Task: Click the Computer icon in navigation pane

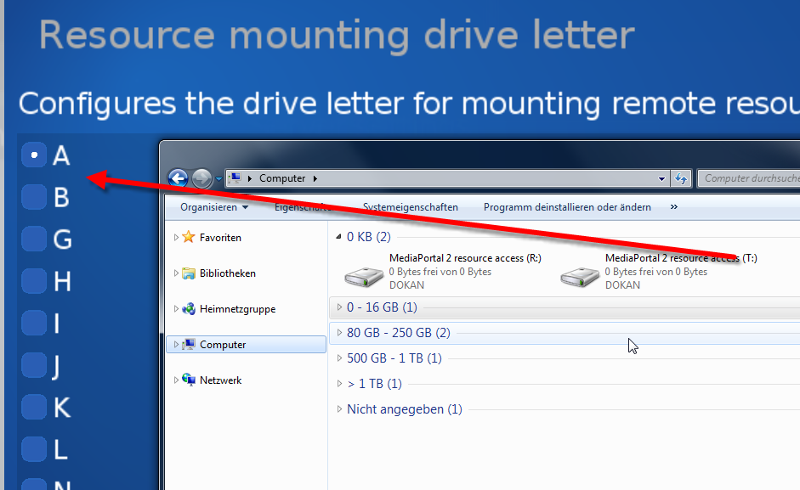Action: pos(189,345)
